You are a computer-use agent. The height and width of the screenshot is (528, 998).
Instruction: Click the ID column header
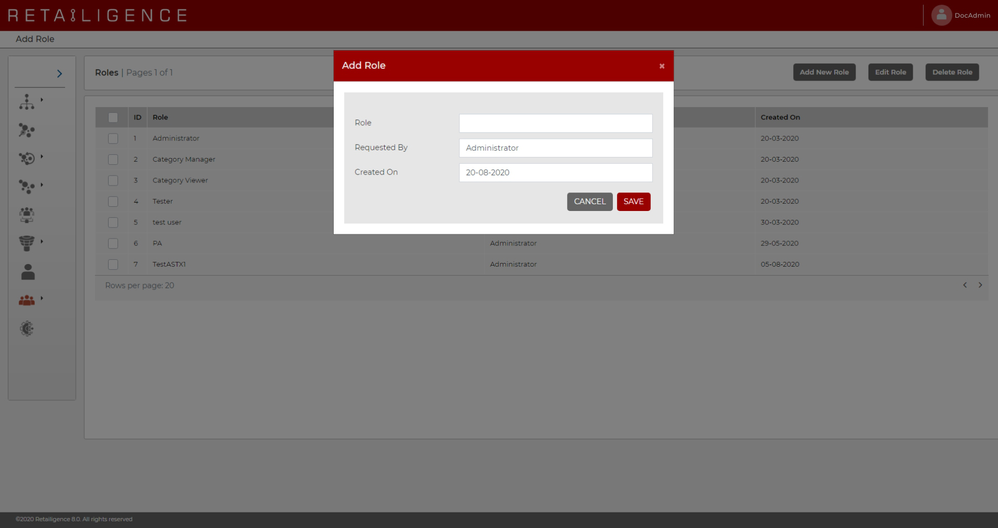point(137,117)
